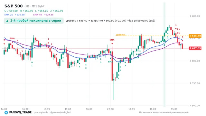Click the Telegram logo icon

tap(6, 112)
